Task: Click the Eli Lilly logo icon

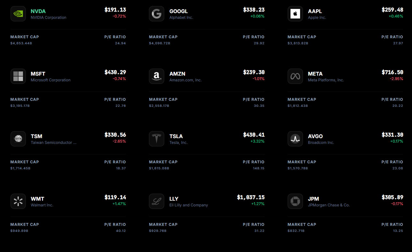Action: 157,201
